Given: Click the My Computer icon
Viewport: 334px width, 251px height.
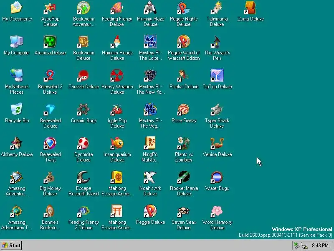Looking at the screenshot, I should [17, 41].
